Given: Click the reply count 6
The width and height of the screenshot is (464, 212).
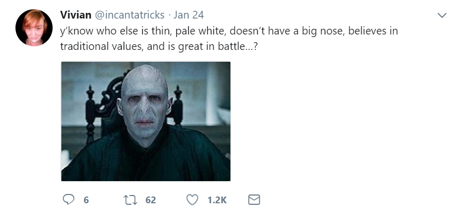Looking at the screenshot, I should click(86, 200).
